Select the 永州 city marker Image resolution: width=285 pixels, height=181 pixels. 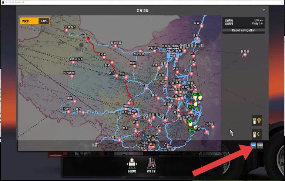click(159, 131)
